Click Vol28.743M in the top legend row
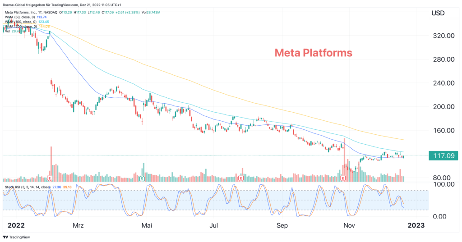Viewport: 462px width, 242px height. pos(151,12)
